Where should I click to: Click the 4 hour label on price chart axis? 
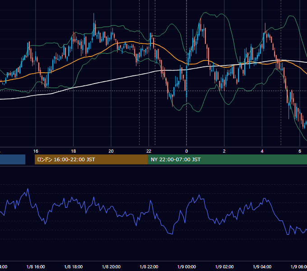click(262, 151)
